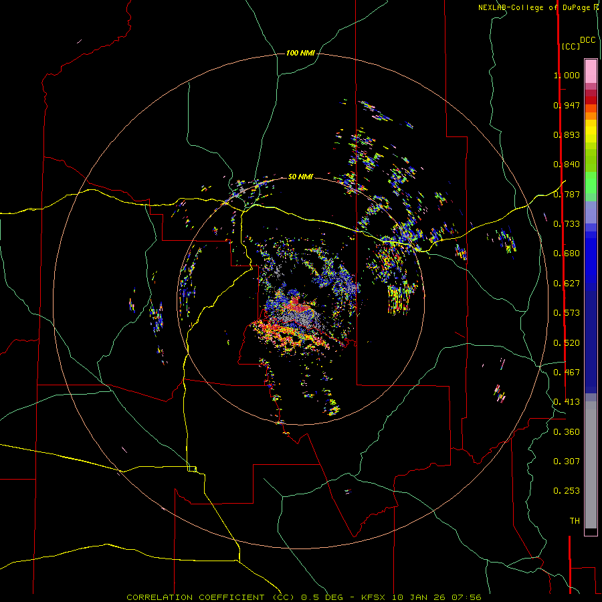
Task: Select the 0.467 scale value
Action: tap(567, 373)
